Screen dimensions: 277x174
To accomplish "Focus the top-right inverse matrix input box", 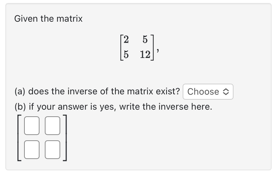I will coord(53,126).
